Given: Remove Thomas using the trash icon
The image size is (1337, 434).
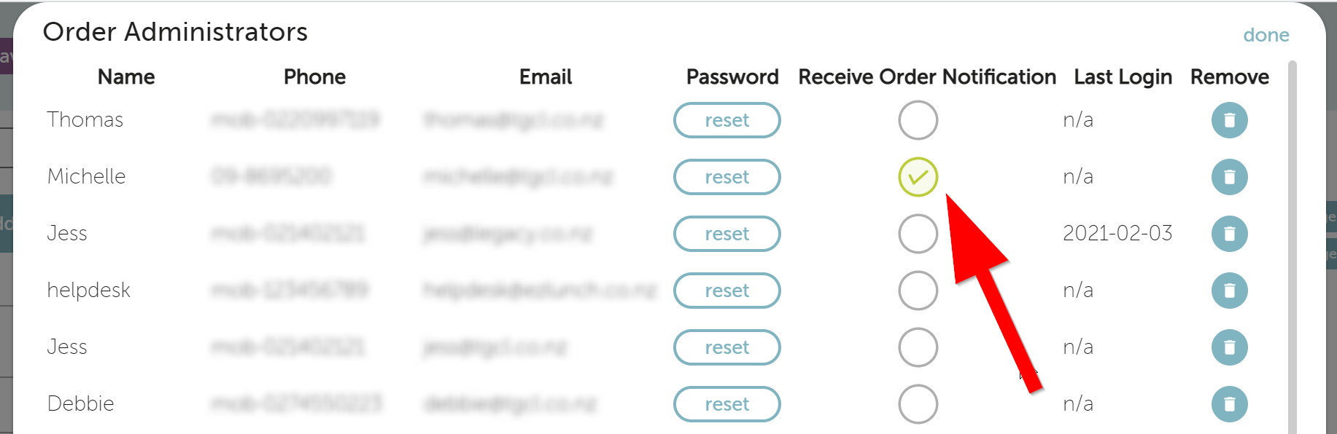Looking at the screenshot, I should coord(1229,120).
